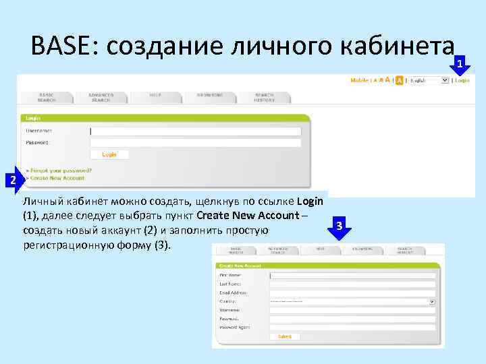Open Advanced Search tab on the login page
Screen dimensions: 486x364
101,98
